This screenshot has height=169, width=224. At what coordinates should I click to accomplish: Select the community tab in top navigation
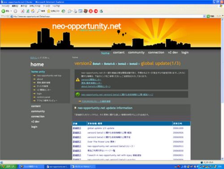click(x=136, y=53)
